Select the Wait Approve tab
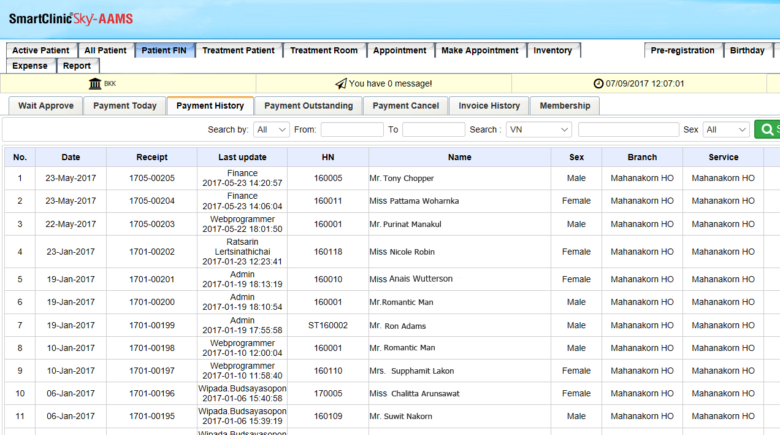Screen dimensions: 780x435 pyautogui.click(x=46, y=106)
